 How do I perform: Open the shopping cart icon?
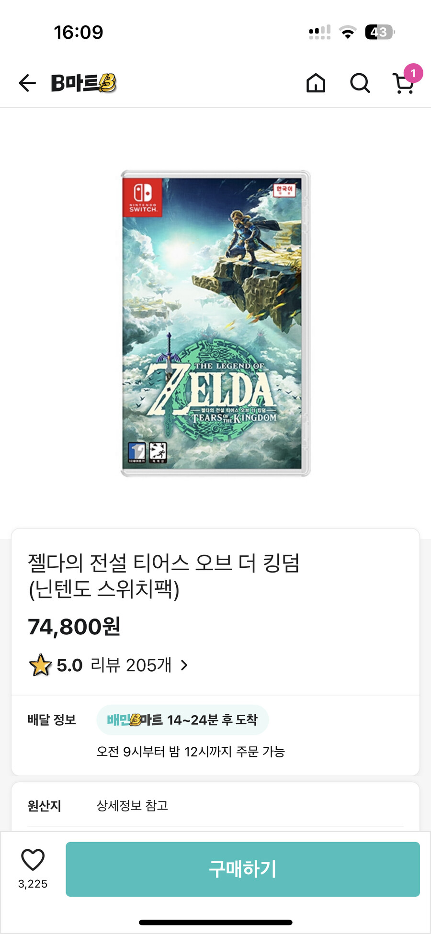click(404, 85)
